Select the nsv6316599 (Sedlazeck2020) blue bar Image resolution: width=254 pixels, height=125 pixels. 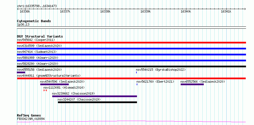click(131, 49)
